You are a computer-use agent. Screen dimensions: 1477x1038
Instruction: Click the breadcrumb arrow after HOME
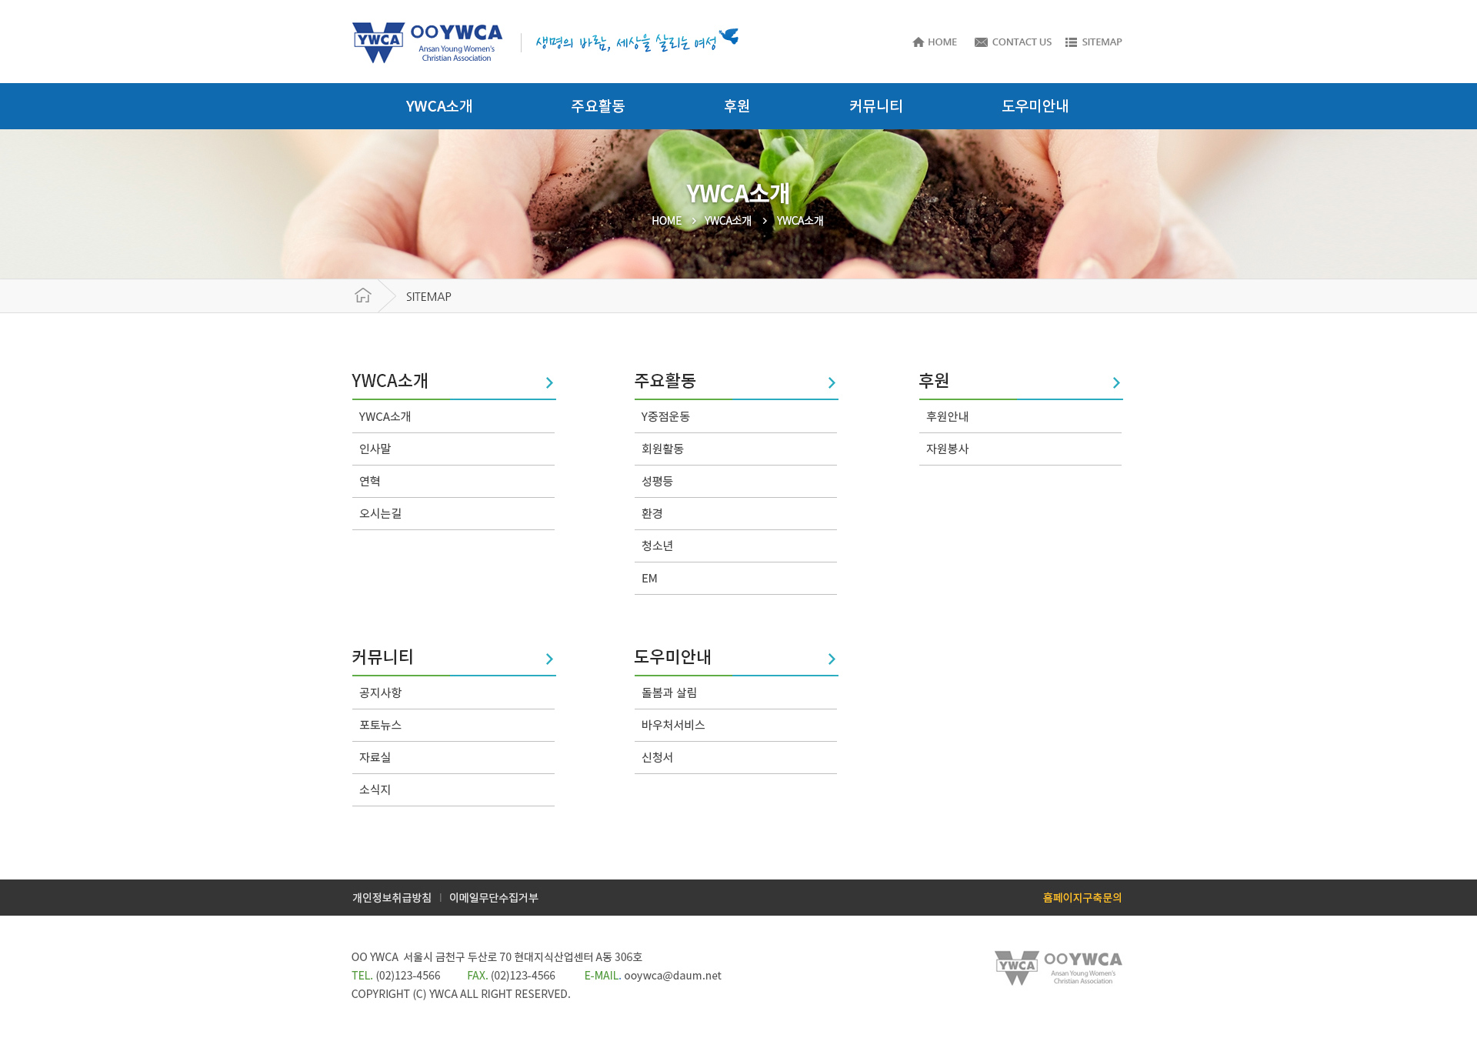[693, 221]
